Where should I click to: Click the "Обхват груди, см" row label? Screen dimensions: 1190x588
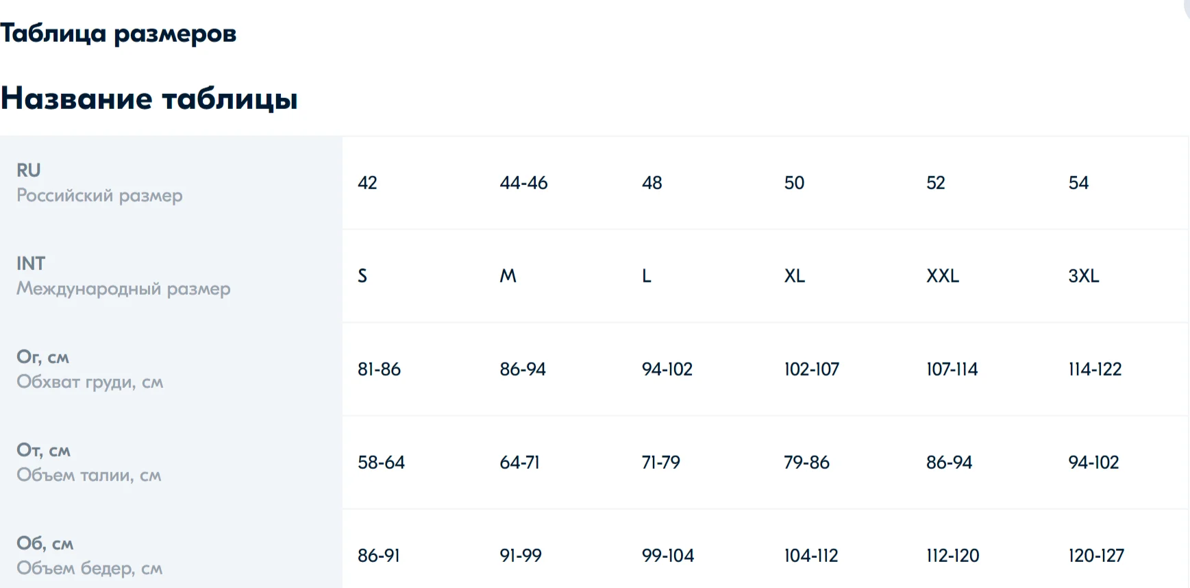[90, 382]
